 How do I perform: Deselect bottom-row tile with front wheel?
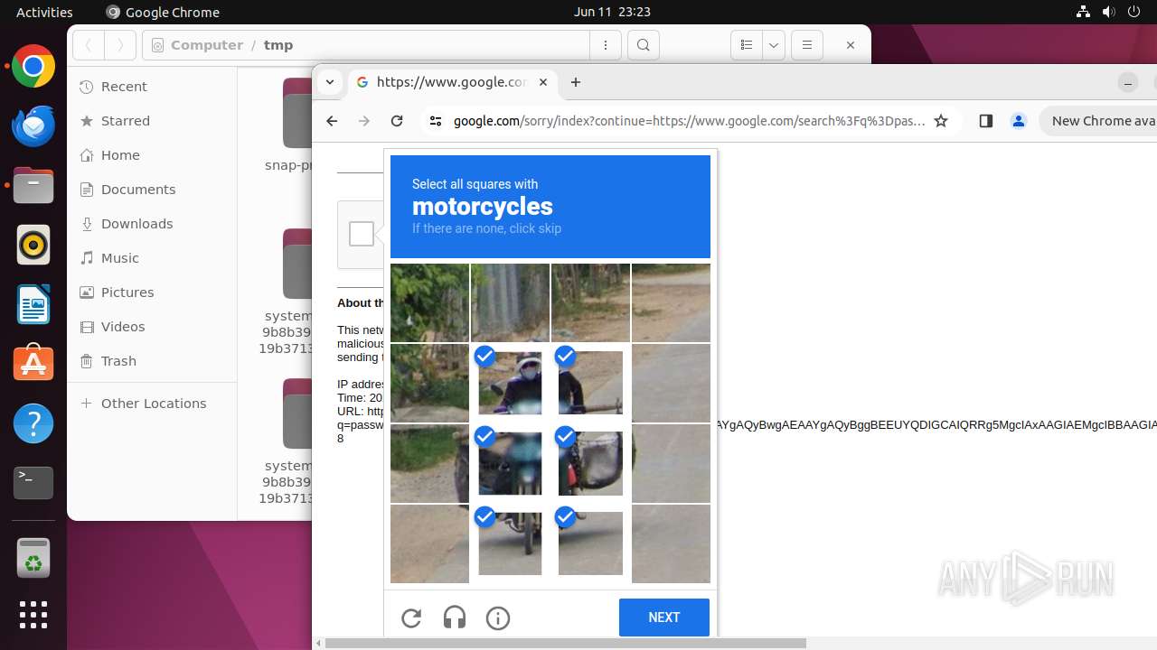(x=511, y=543)
